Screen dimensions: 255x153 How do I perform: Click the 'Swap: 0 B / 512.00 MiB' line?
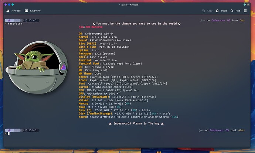100,107
